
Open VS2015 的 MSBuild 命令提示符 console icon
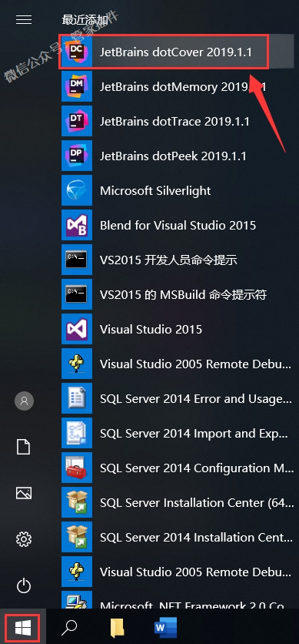coord(77,294)
